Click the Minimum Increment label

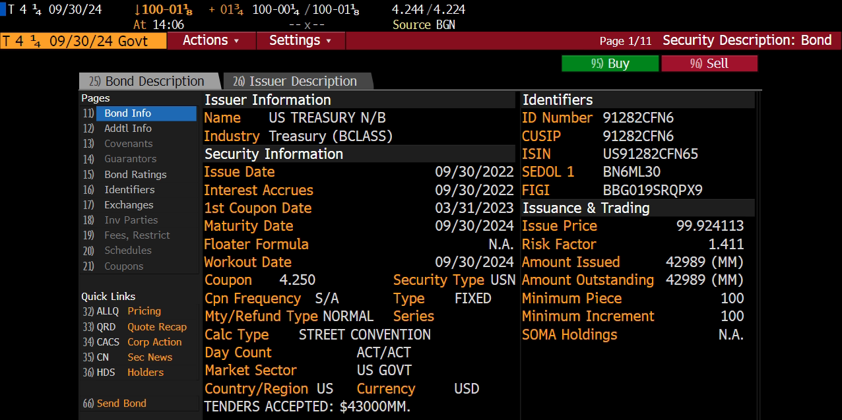point(588,316)
